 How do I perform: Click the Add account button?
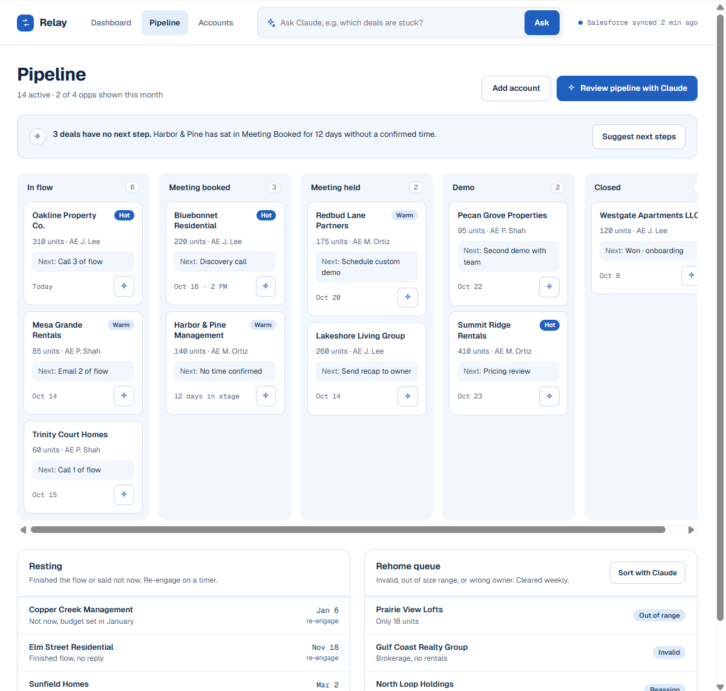click(x=516, y=88)
